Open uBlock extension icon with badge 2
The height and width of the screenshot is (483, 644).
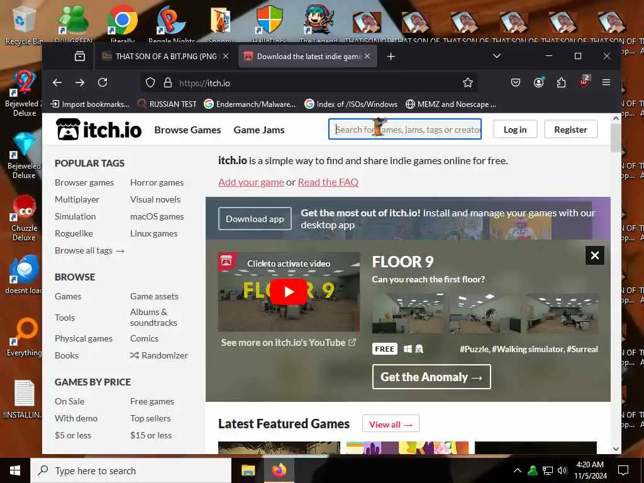584,81
